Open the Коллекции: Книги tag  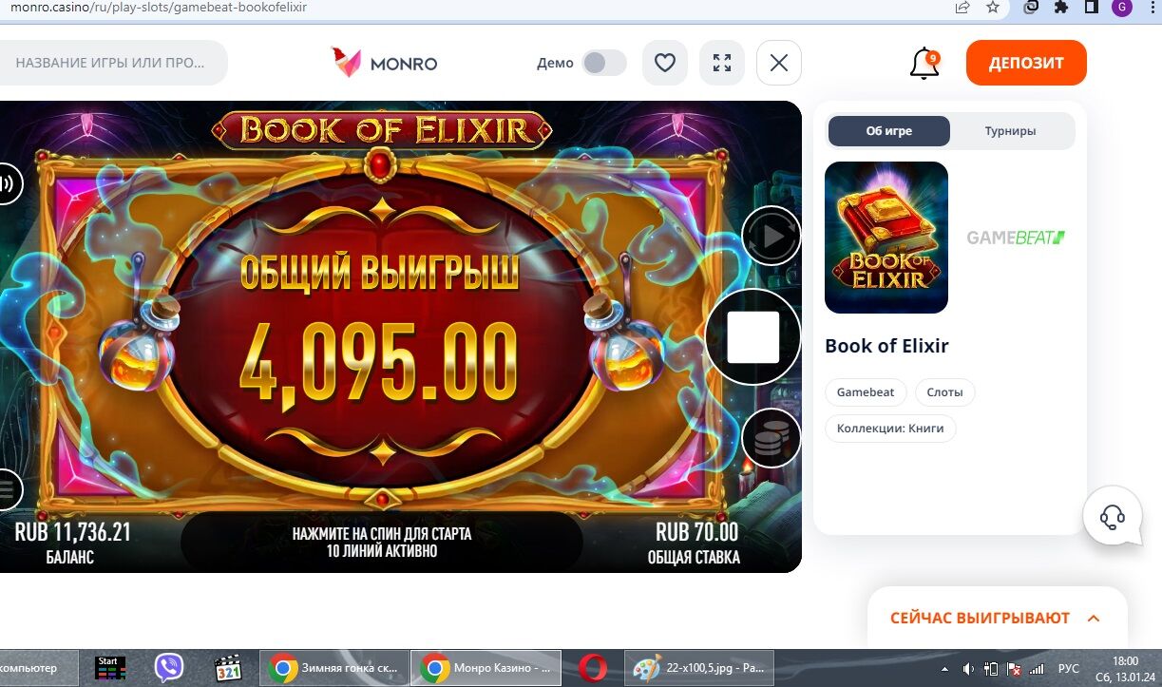pyautogui.click(x=890, y=429)
